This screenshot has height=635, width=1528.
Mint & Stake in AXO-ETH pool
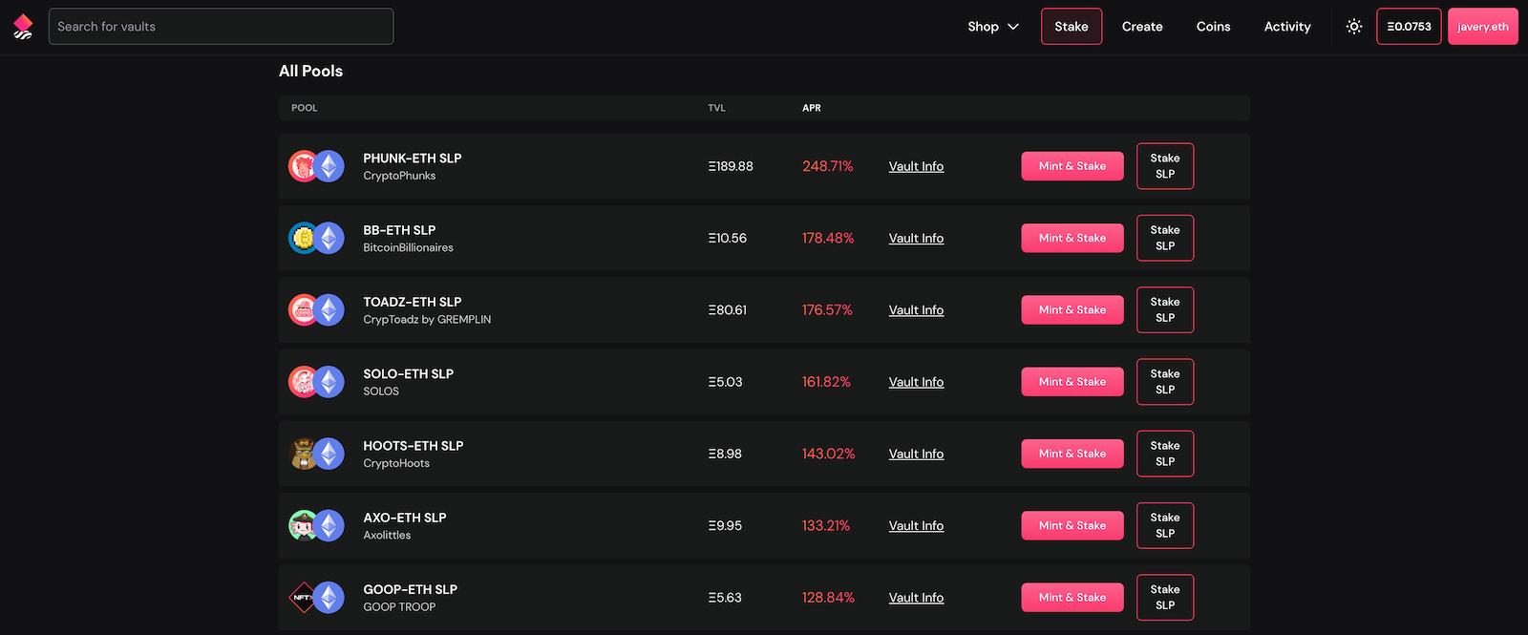point(1072,525)
